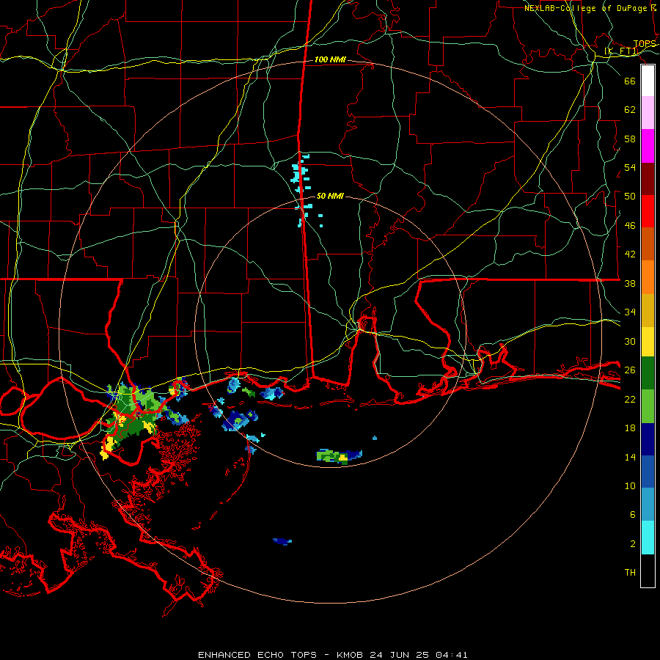Click the "50" legend value

click(x=630, y=197)
